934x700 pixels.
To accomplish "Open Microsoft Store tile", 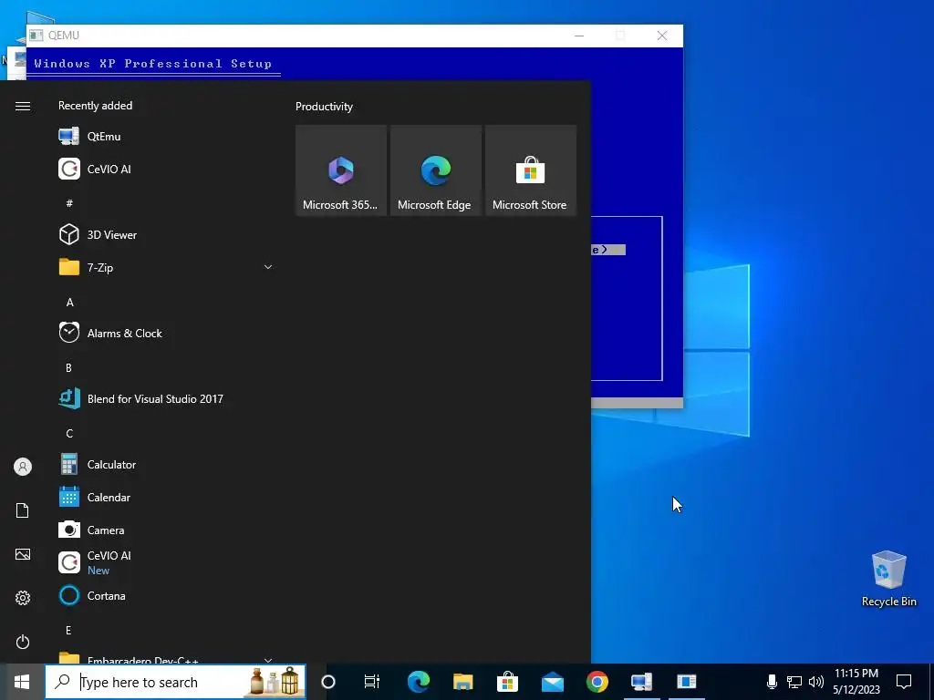I will tap(531, 170).
